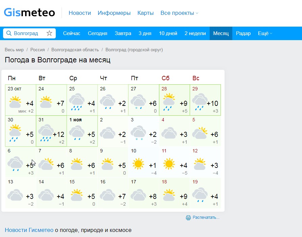Click the November 7 day cell
Image resolution: width=302 pixels, height=237 pixels.
pos(51,162)
